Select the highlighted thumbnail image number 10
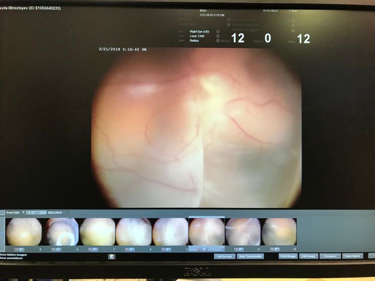The height and width of the screenshot is (281, 375). (207, 232)
